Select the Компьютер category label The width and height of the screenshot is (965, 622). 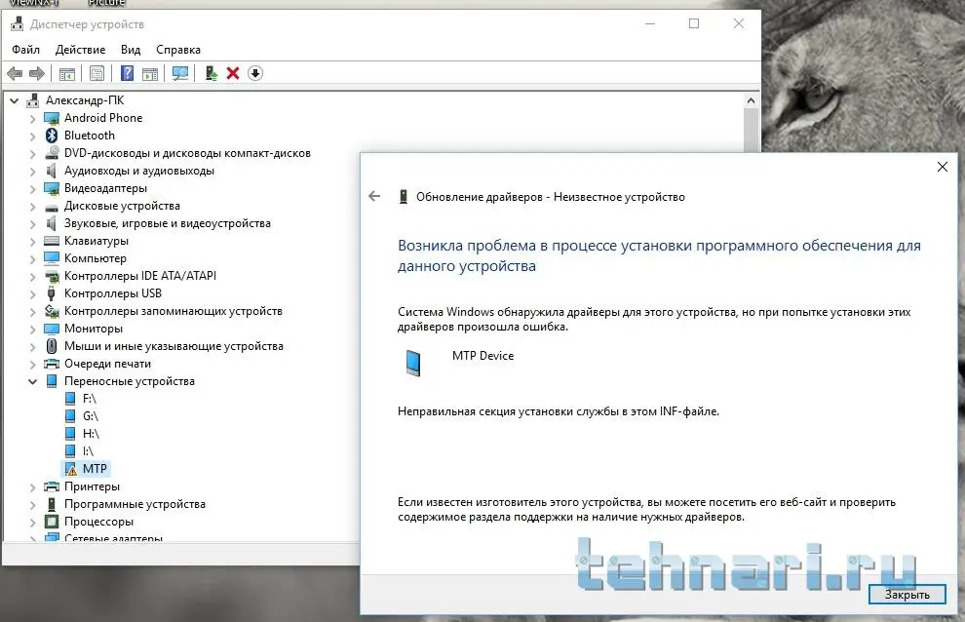96,258
